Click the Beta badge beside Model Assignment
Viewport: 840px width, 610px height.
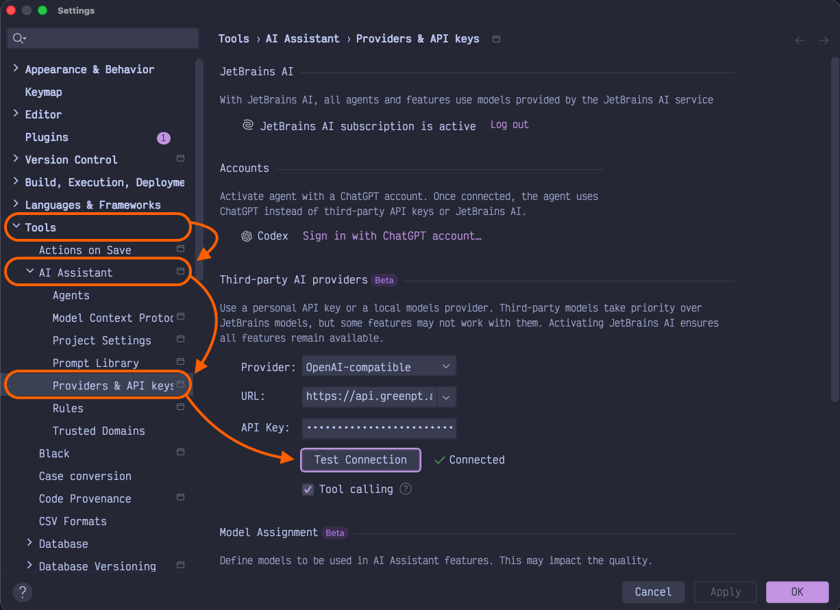pos(335,533)
